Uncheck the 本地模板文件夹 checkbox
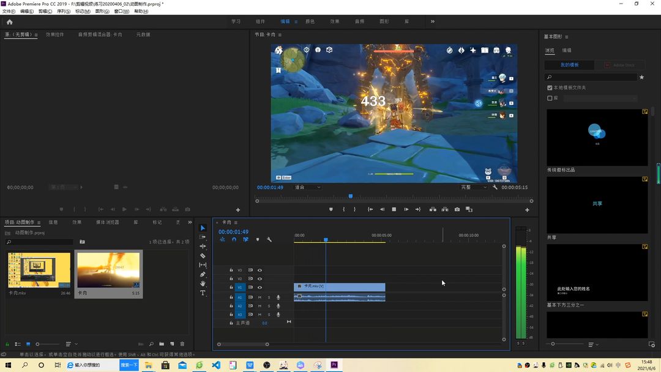 550,87
